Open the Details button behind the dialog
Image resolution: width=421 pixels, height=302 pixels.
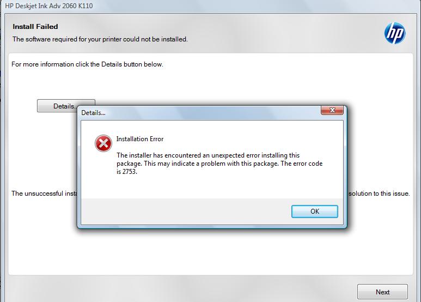[57, 106]
